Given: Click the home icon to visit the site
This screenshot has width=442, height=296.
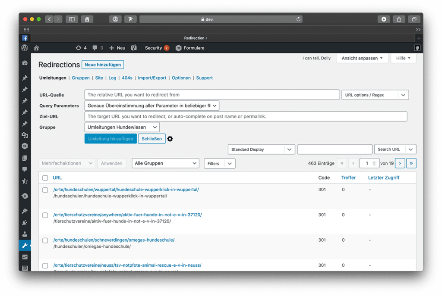Looking at the screenshot, I should tap(36, 48).
